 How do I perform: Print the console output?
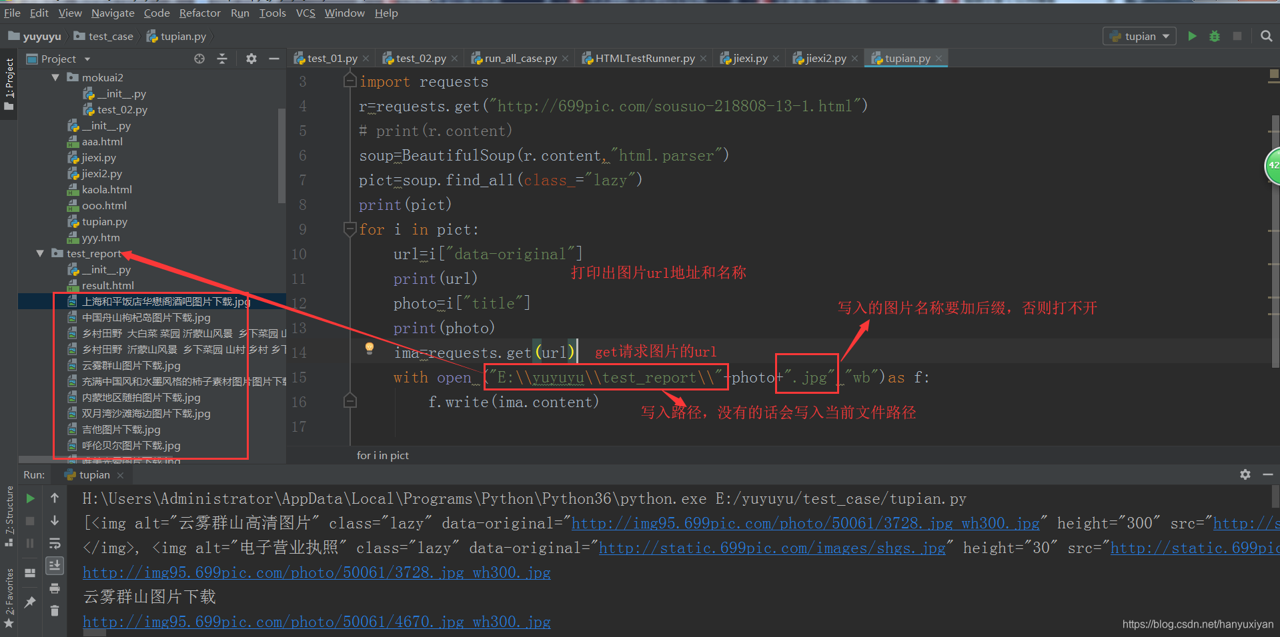(55, 588)
